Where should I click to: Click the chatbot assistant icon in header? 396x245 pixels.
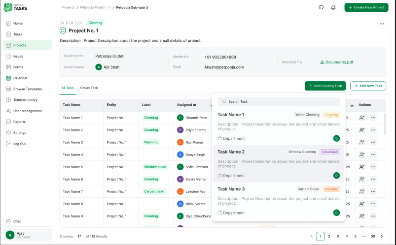click(321, 7)
